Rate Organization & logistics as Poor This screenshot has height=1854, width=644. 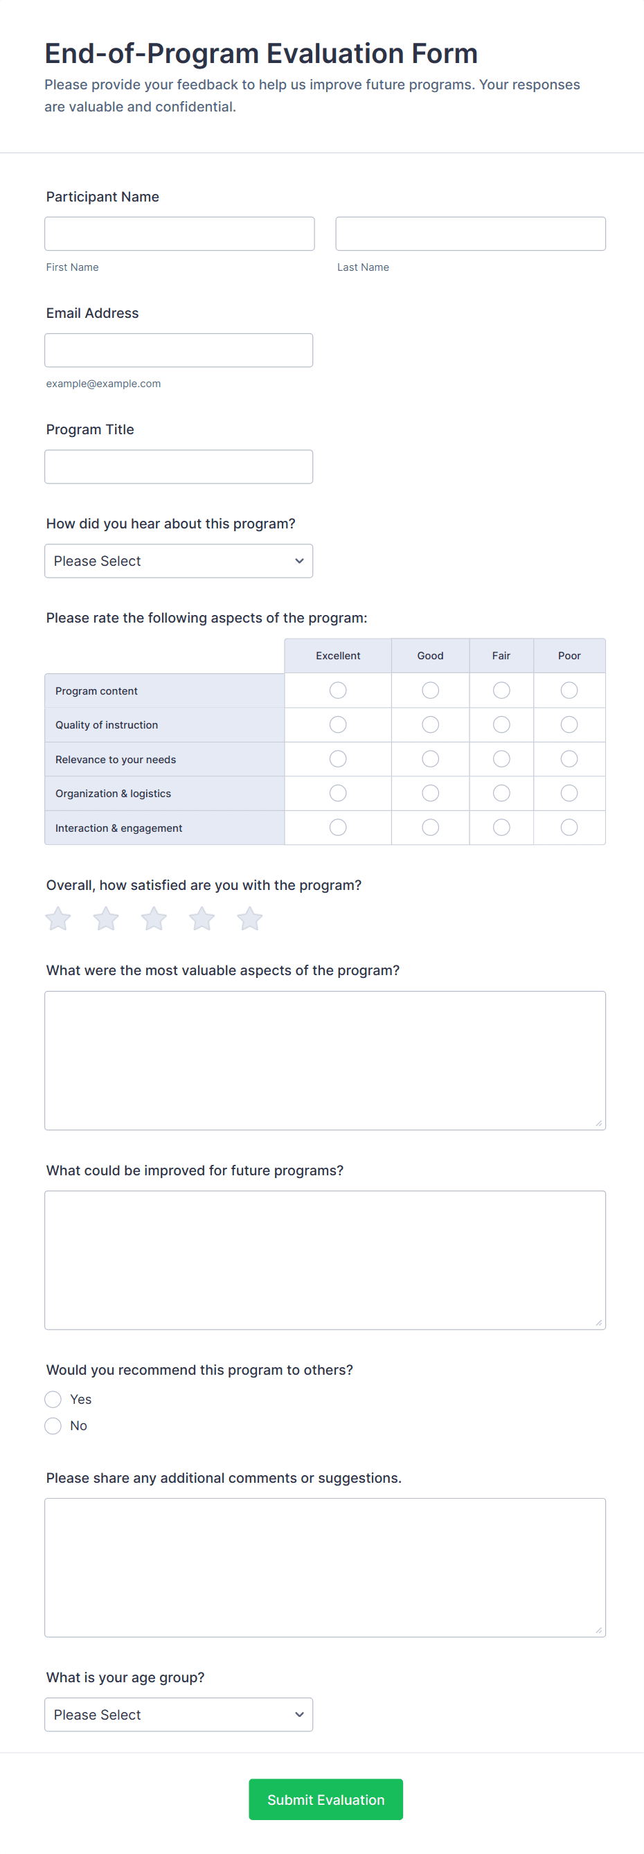pos(569,793)
